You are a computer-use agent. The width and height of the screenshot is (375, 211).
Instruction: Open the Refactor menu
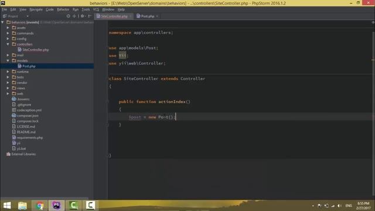click(63, 9)
